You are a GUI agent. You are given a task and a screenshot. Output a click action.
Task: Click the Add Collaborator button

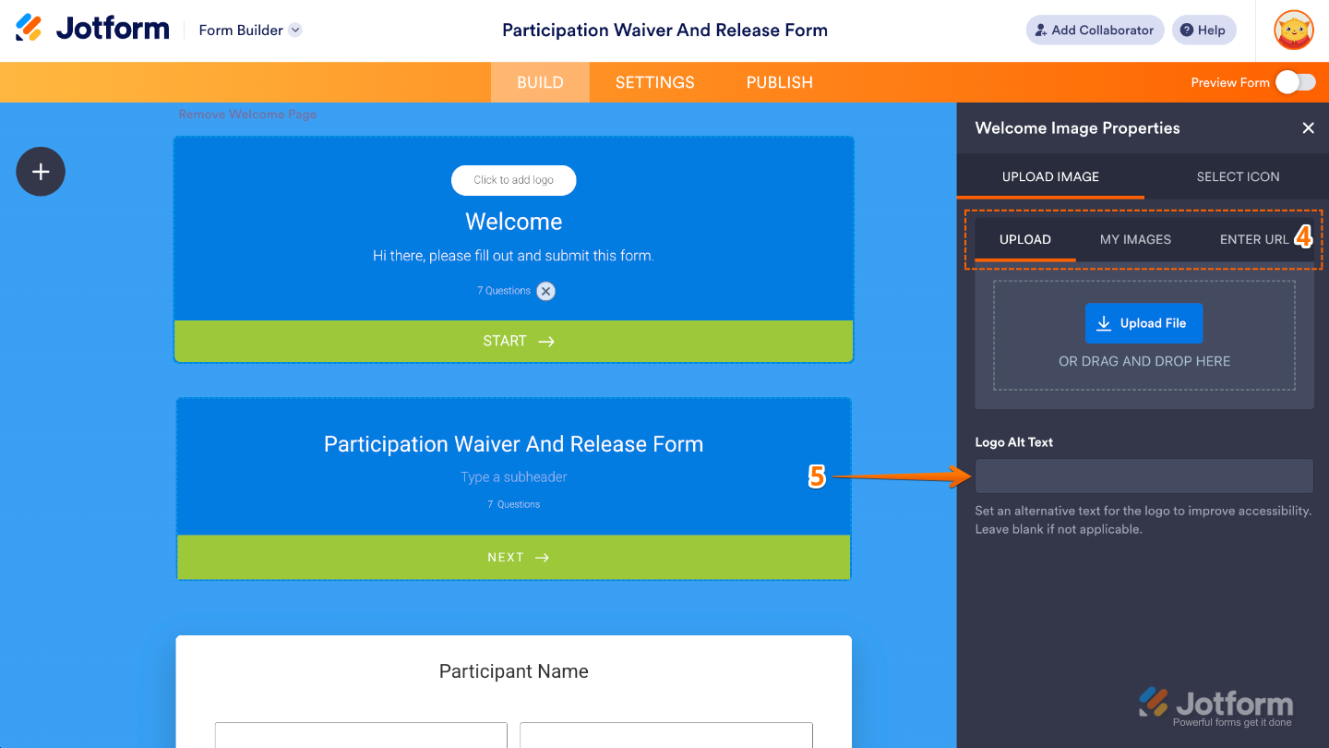(1095, 30)
